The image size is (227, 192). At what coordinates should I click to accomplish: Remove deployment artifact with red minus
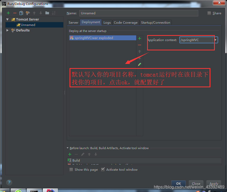tap(140, 45)
